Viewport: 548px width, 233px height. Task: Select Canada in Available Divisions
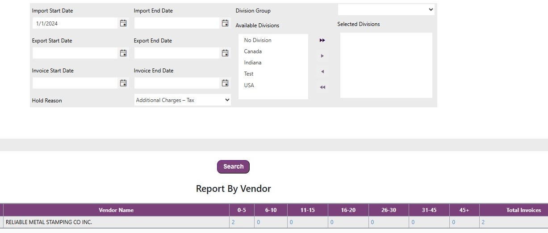click(253, 51)
